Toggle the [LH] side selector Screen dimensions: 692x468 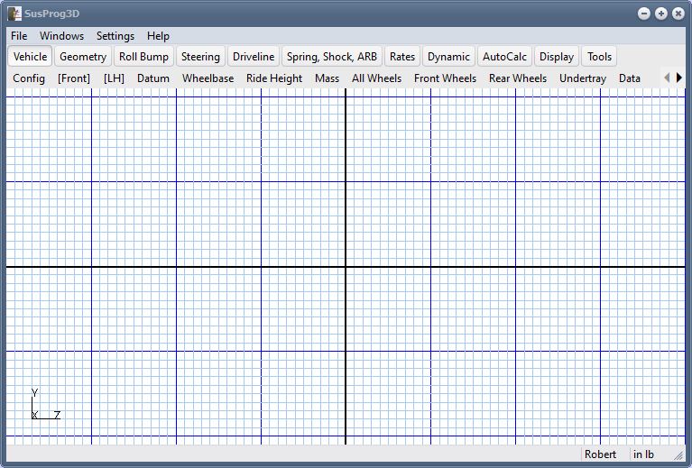pos(114,78)
